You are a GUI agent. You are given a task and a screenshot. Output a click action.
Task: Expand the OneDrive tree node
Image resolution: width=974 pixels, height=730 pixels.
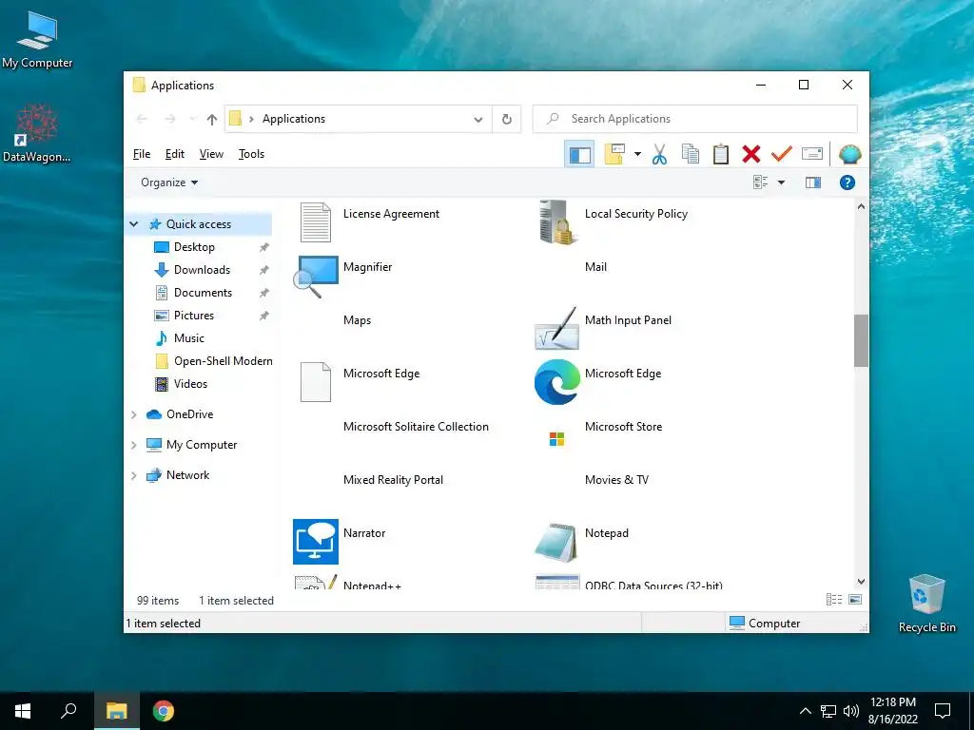[133, 414]
